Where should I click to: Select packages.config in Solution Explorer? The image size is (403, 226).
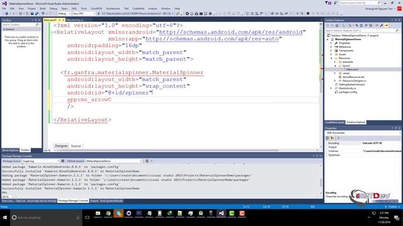point(348,92)
